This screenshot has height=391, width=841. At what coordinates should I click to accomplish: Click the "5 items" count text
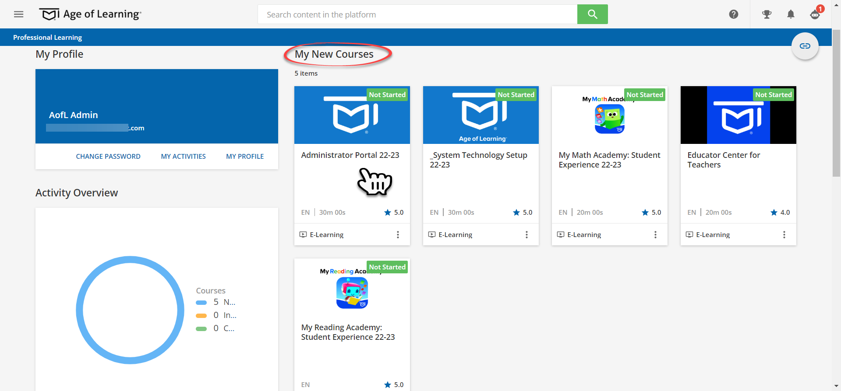click(306, 73)
